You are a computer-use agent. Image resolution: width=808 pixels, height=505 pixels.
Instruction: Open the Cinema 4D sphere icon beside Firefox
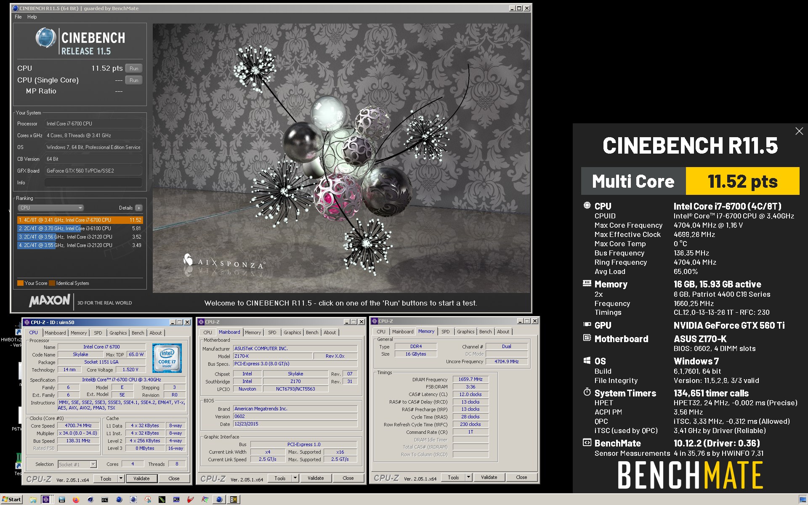pos(90,500)
